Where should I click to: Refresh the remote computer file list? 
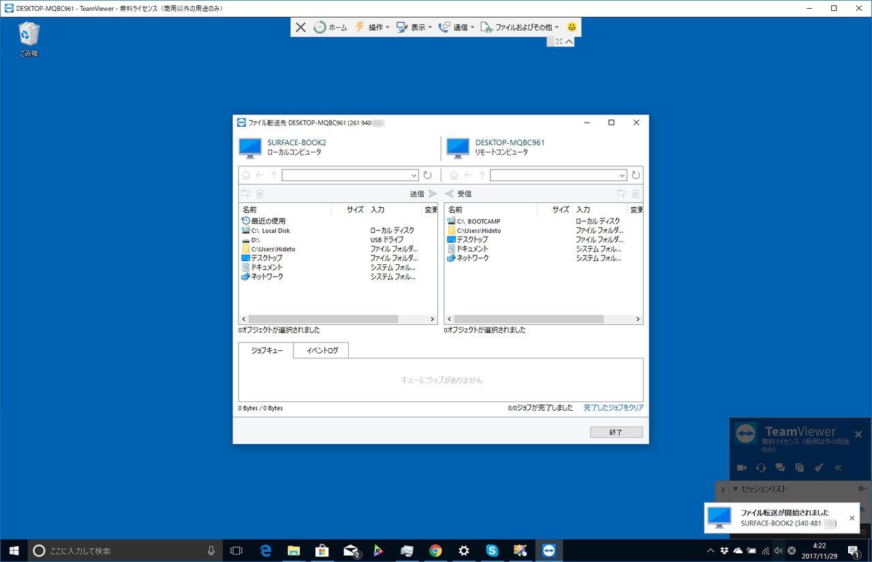[x=636, y=175]
